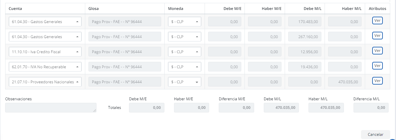Open the Proveedores Nacionales account dropdown
Image resolution: width=396 pixels, height=140 pixels.
click(x=45, y=82)
